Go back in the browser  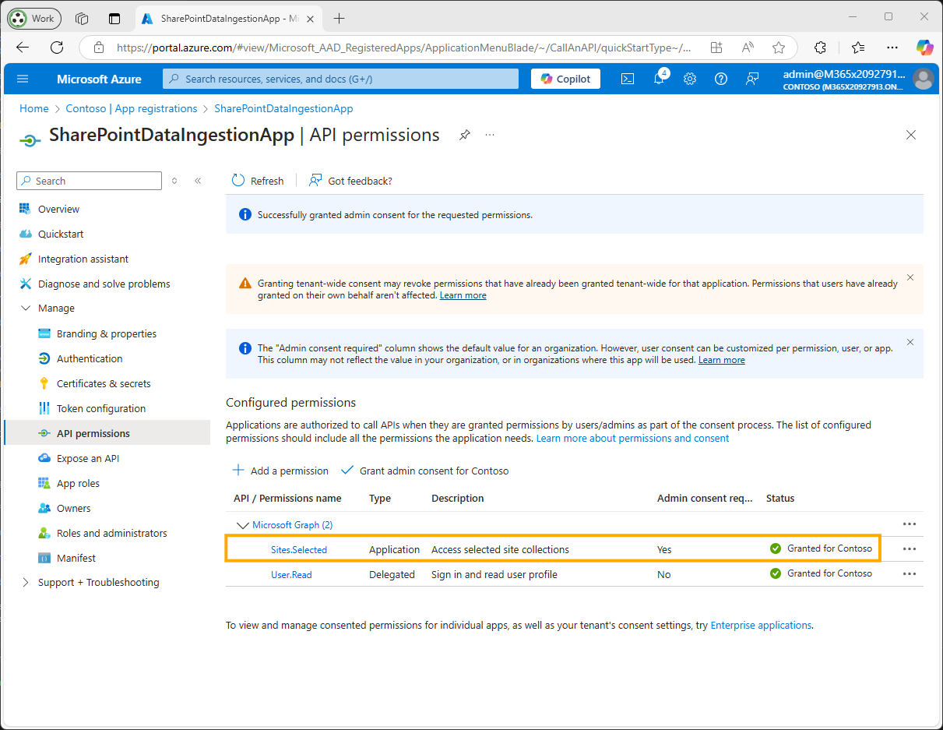pos(23,48)
